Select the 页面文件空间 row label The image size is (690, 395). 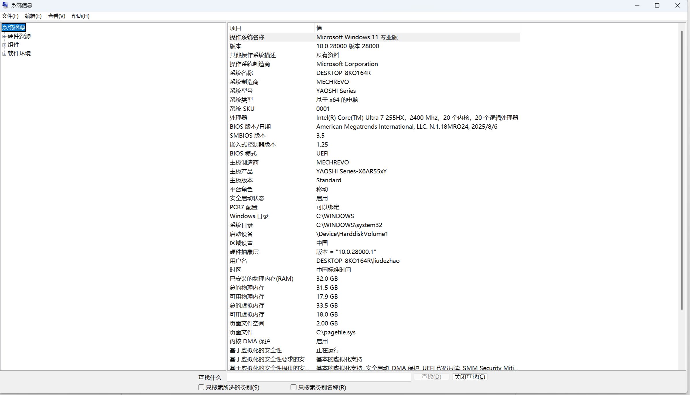247,323
